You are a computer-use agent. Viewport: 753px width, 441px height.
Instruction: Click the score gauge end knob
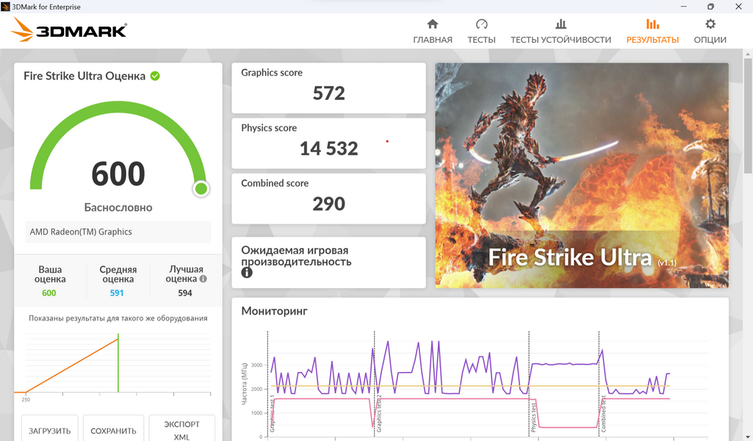click(x=201, y=189)
